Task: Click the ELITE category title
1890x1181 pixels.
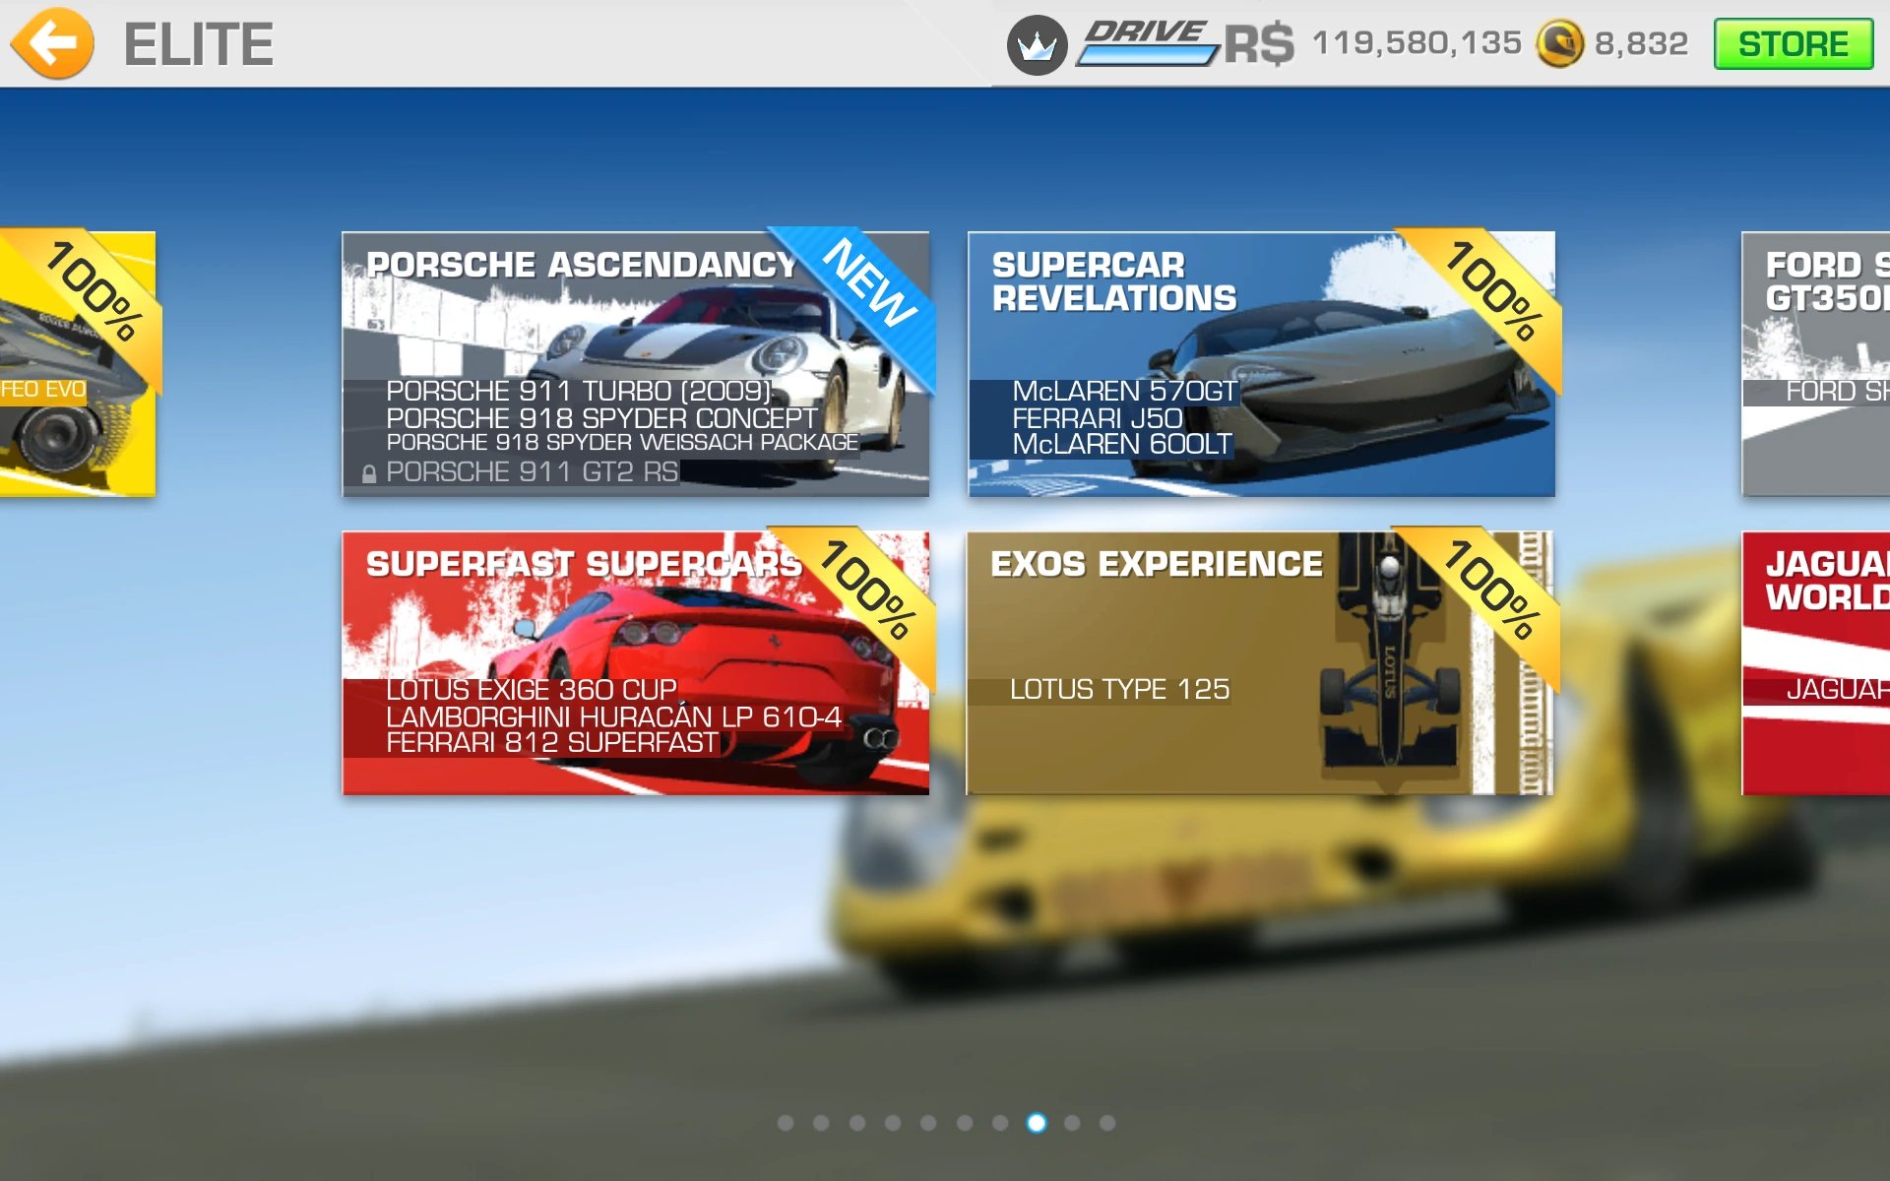Action: 198,44
